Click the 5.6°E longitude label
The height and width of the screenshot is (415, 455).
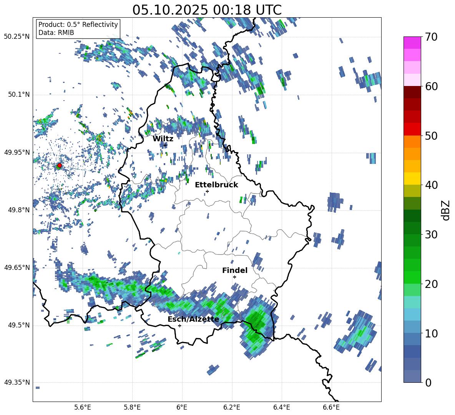(83, 407)
